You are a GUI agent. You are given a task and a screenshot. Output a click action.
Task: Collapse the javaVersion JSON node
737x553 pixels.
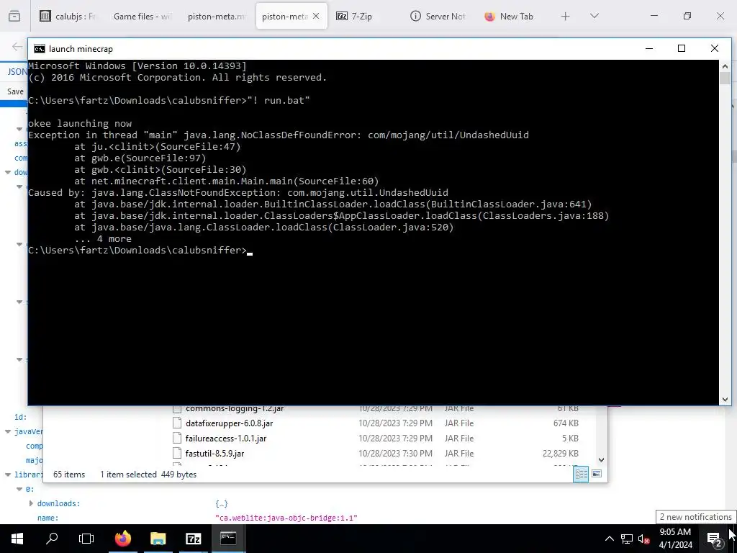[x=8, y=432]
